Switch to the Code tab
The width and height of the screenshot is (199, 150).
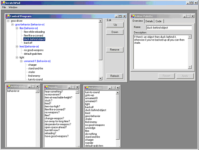159,21
